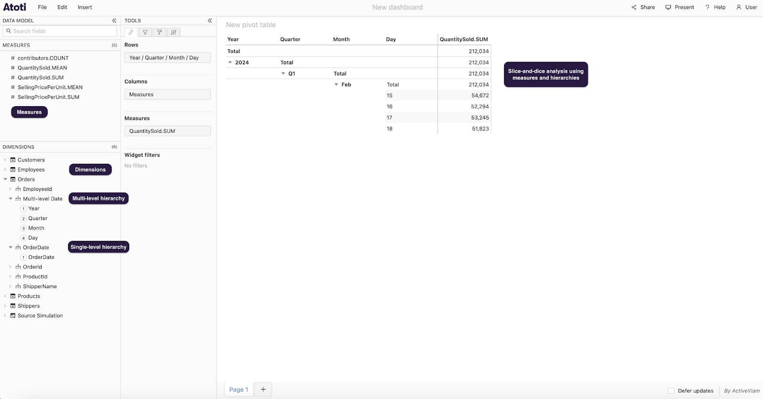
Task: Click the value 53,245
Action: coord(480,118)
